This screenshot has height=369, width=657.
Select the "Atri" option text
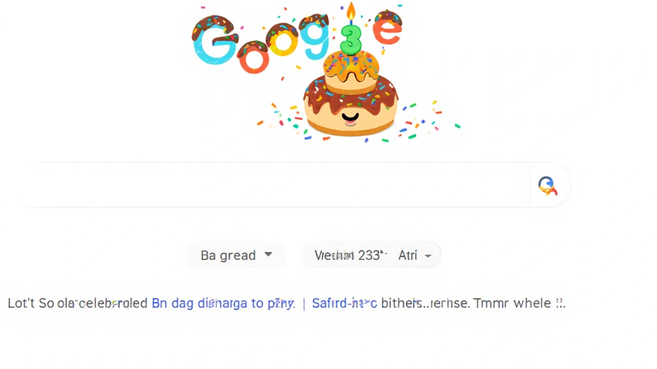point(408,255)
